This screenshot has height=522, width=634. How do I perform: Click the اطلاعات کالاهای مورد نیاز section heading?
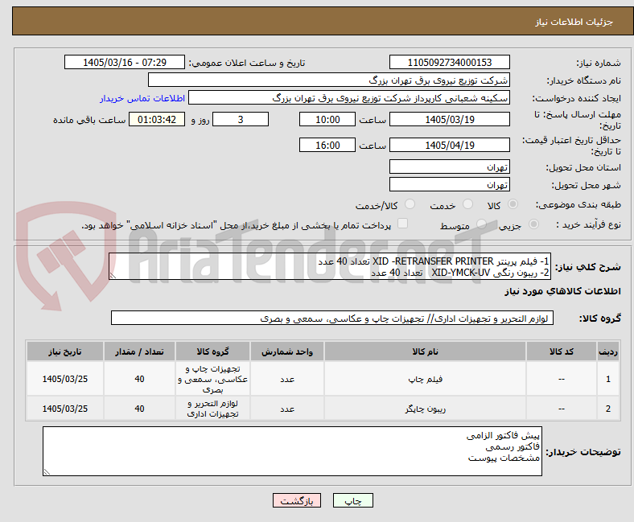pyautogui.click(x=562, y=291)
